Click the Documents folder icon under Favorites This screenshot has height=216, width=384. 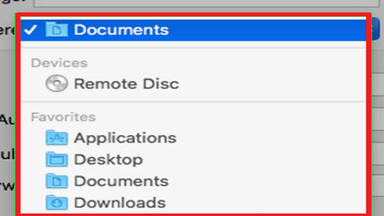pyautogui.click(x=57, y=181)
